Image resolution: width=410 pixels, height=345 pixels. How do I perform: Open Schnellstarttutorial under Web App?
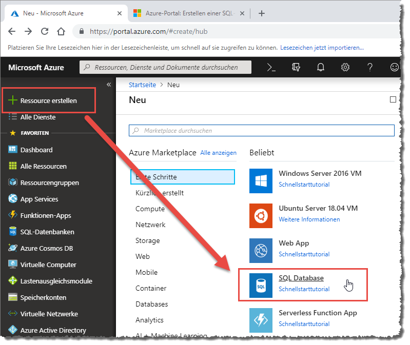point(304,254)
